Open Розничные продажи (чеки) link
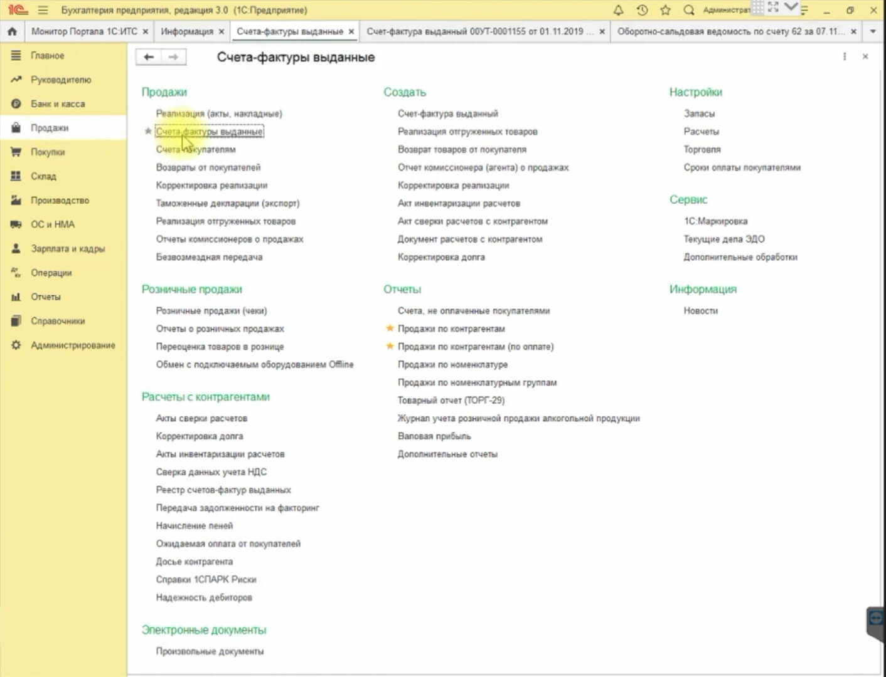 211,311
